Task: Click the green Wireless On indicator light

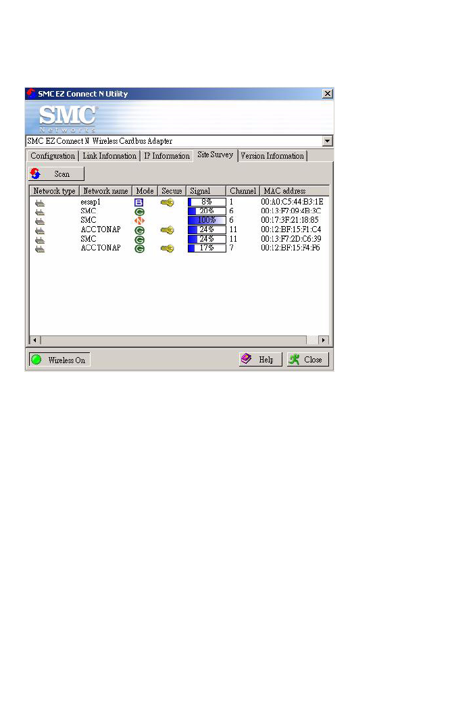Action: coord(36,360)
